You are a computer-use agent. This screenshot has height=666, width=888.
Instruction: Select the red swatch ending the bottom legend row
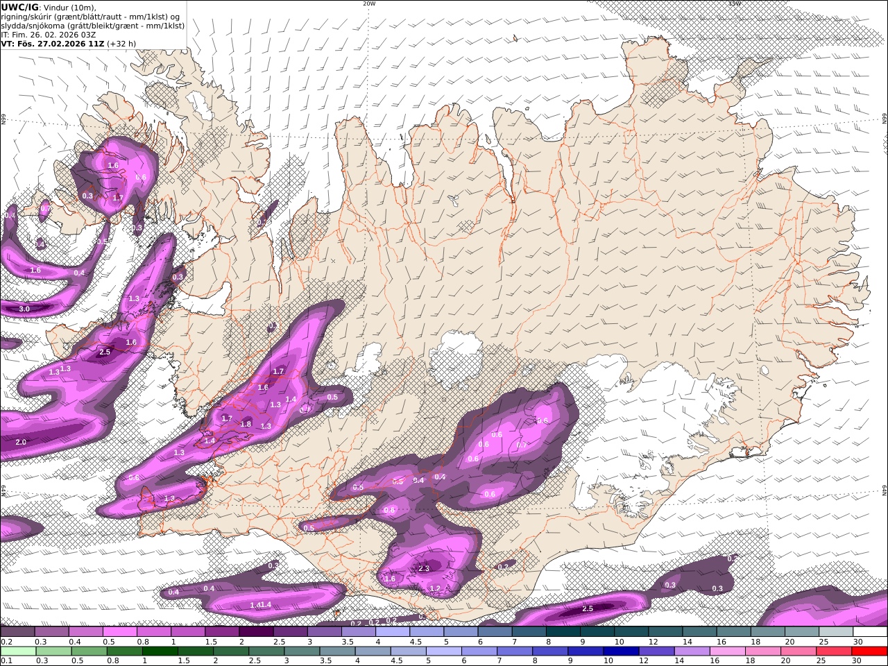(x=869, y=651)
